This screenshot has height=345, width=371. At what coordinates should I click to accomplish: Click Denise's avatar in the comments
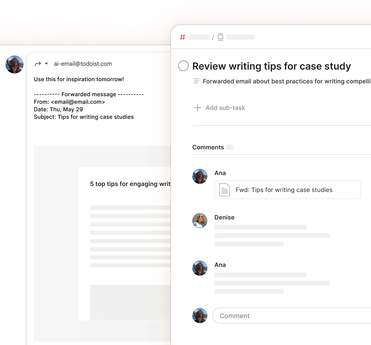pyautogui.click(x=200, y=221)
